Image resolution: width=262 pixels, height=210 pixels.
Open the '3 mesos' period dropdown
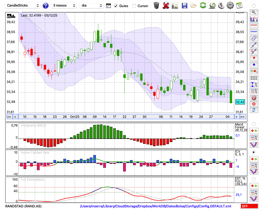click(x=64, y=6)
